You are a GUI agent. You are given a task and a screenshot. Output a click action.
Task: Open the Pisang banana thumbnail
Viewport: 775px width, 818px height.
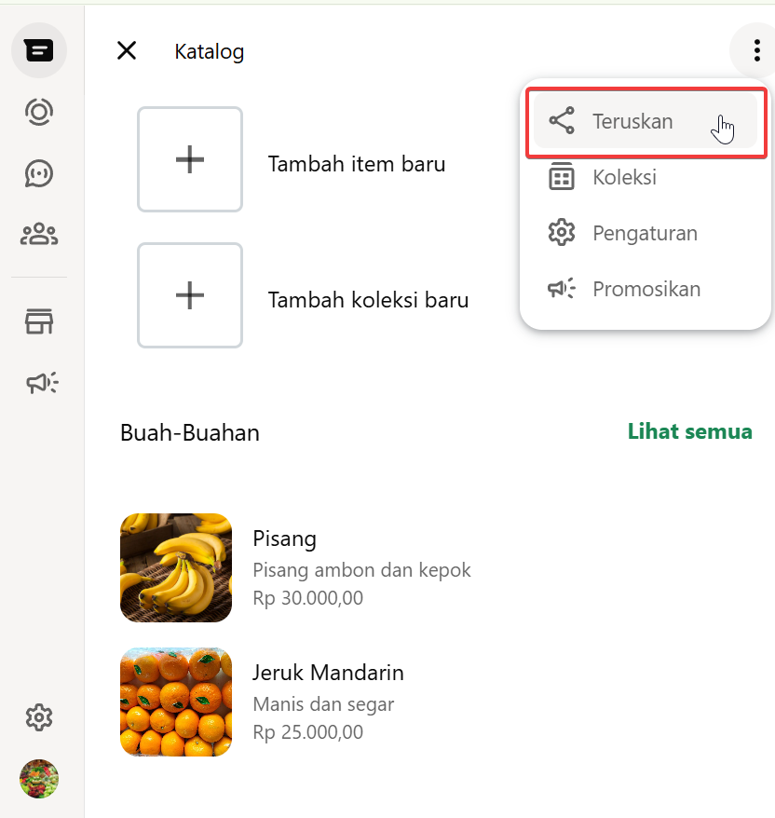(x=176, y=567)
